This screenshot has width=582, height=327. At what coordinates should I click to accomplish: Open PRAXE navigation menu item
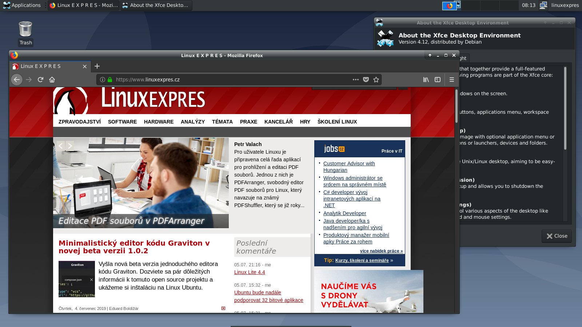(248, 122)
